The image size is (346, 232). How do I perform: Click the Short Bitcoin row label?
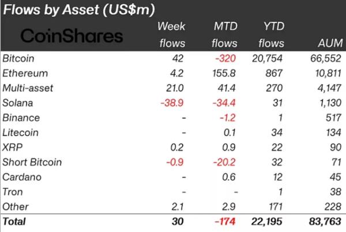tap(32, 162)
